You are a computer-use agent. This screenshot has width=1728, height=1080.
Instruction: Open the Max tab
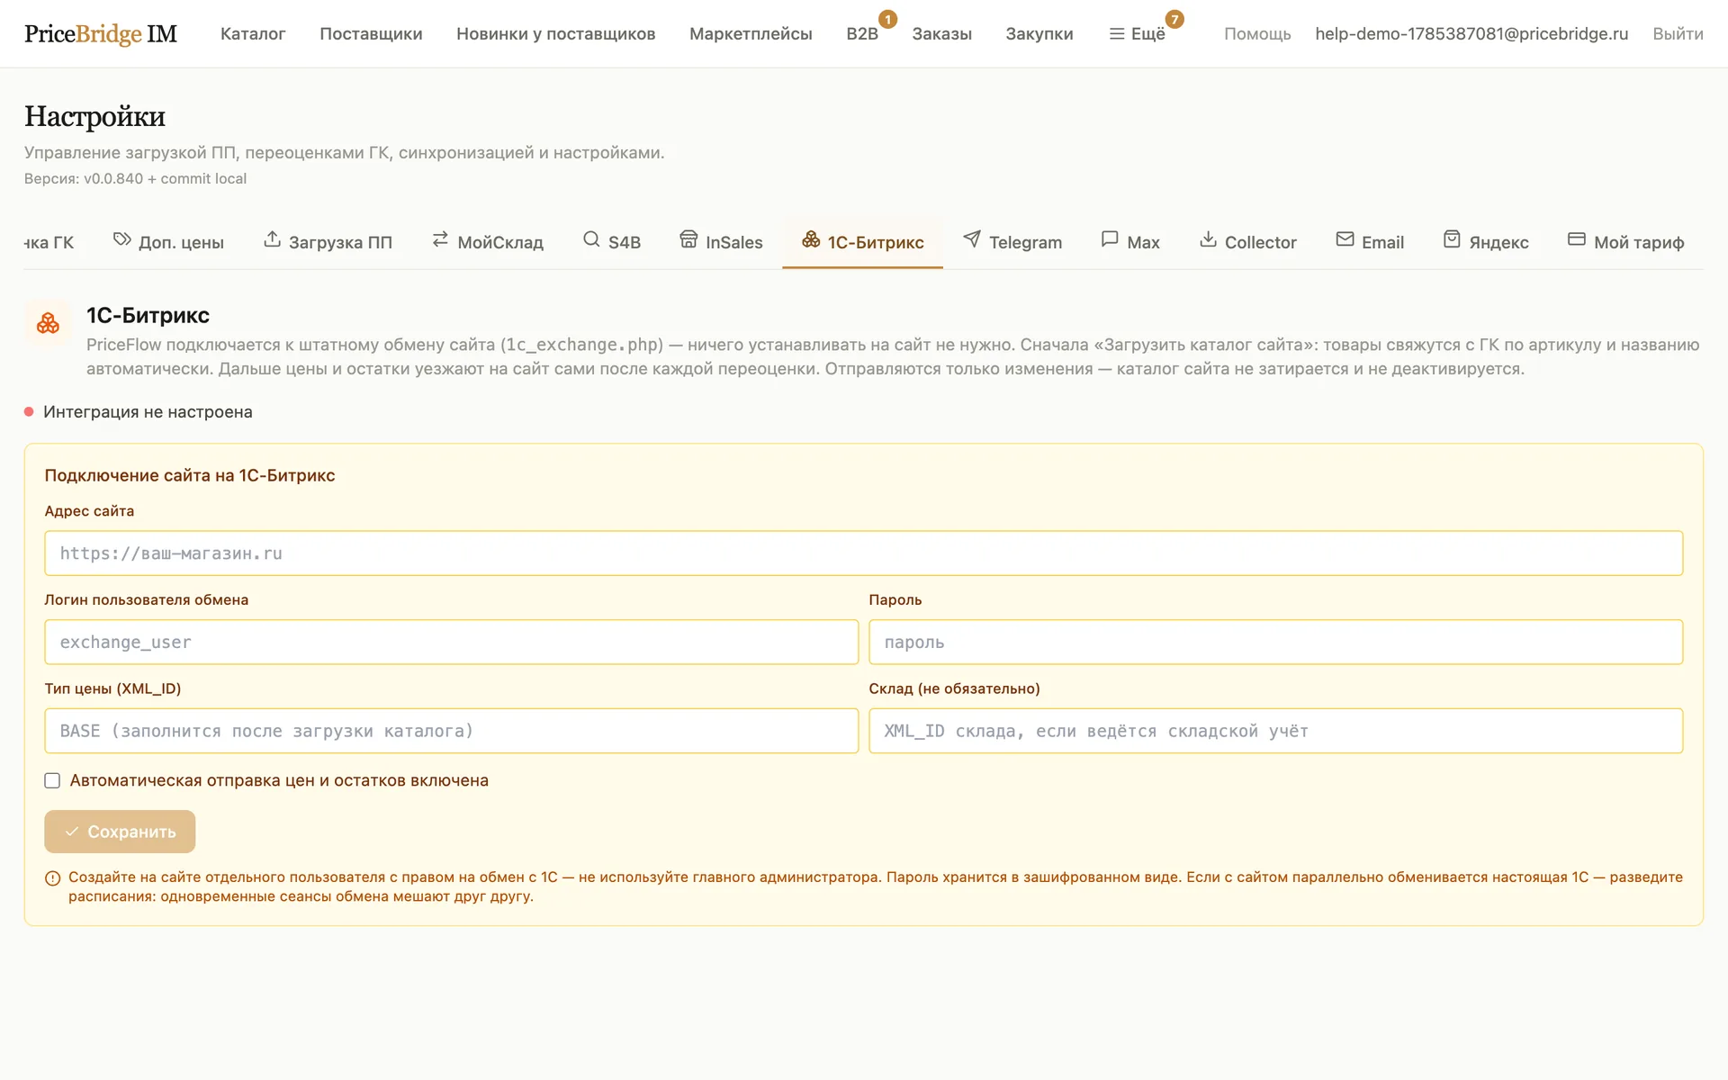click(x=1130, y=242)
